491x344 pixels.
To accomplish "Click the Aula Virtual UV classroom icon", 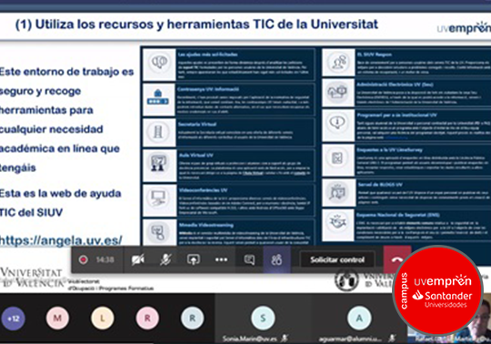I will 158,163.
